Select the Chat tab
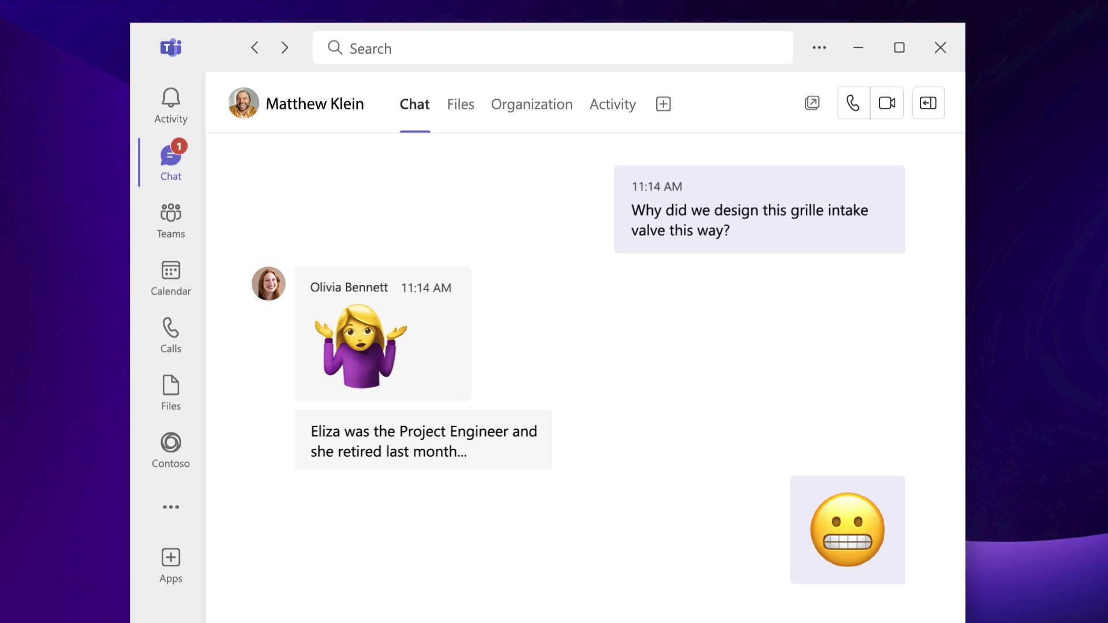Image resolution: width=1108 pixels, height=623 pixels. tap(414, 104)
